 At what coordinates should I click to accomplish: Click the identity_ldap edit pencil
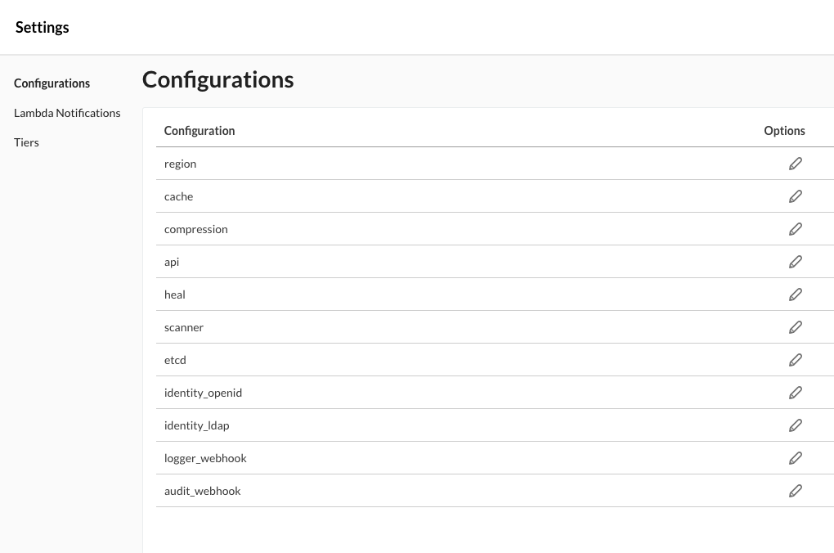coord(796,425)
